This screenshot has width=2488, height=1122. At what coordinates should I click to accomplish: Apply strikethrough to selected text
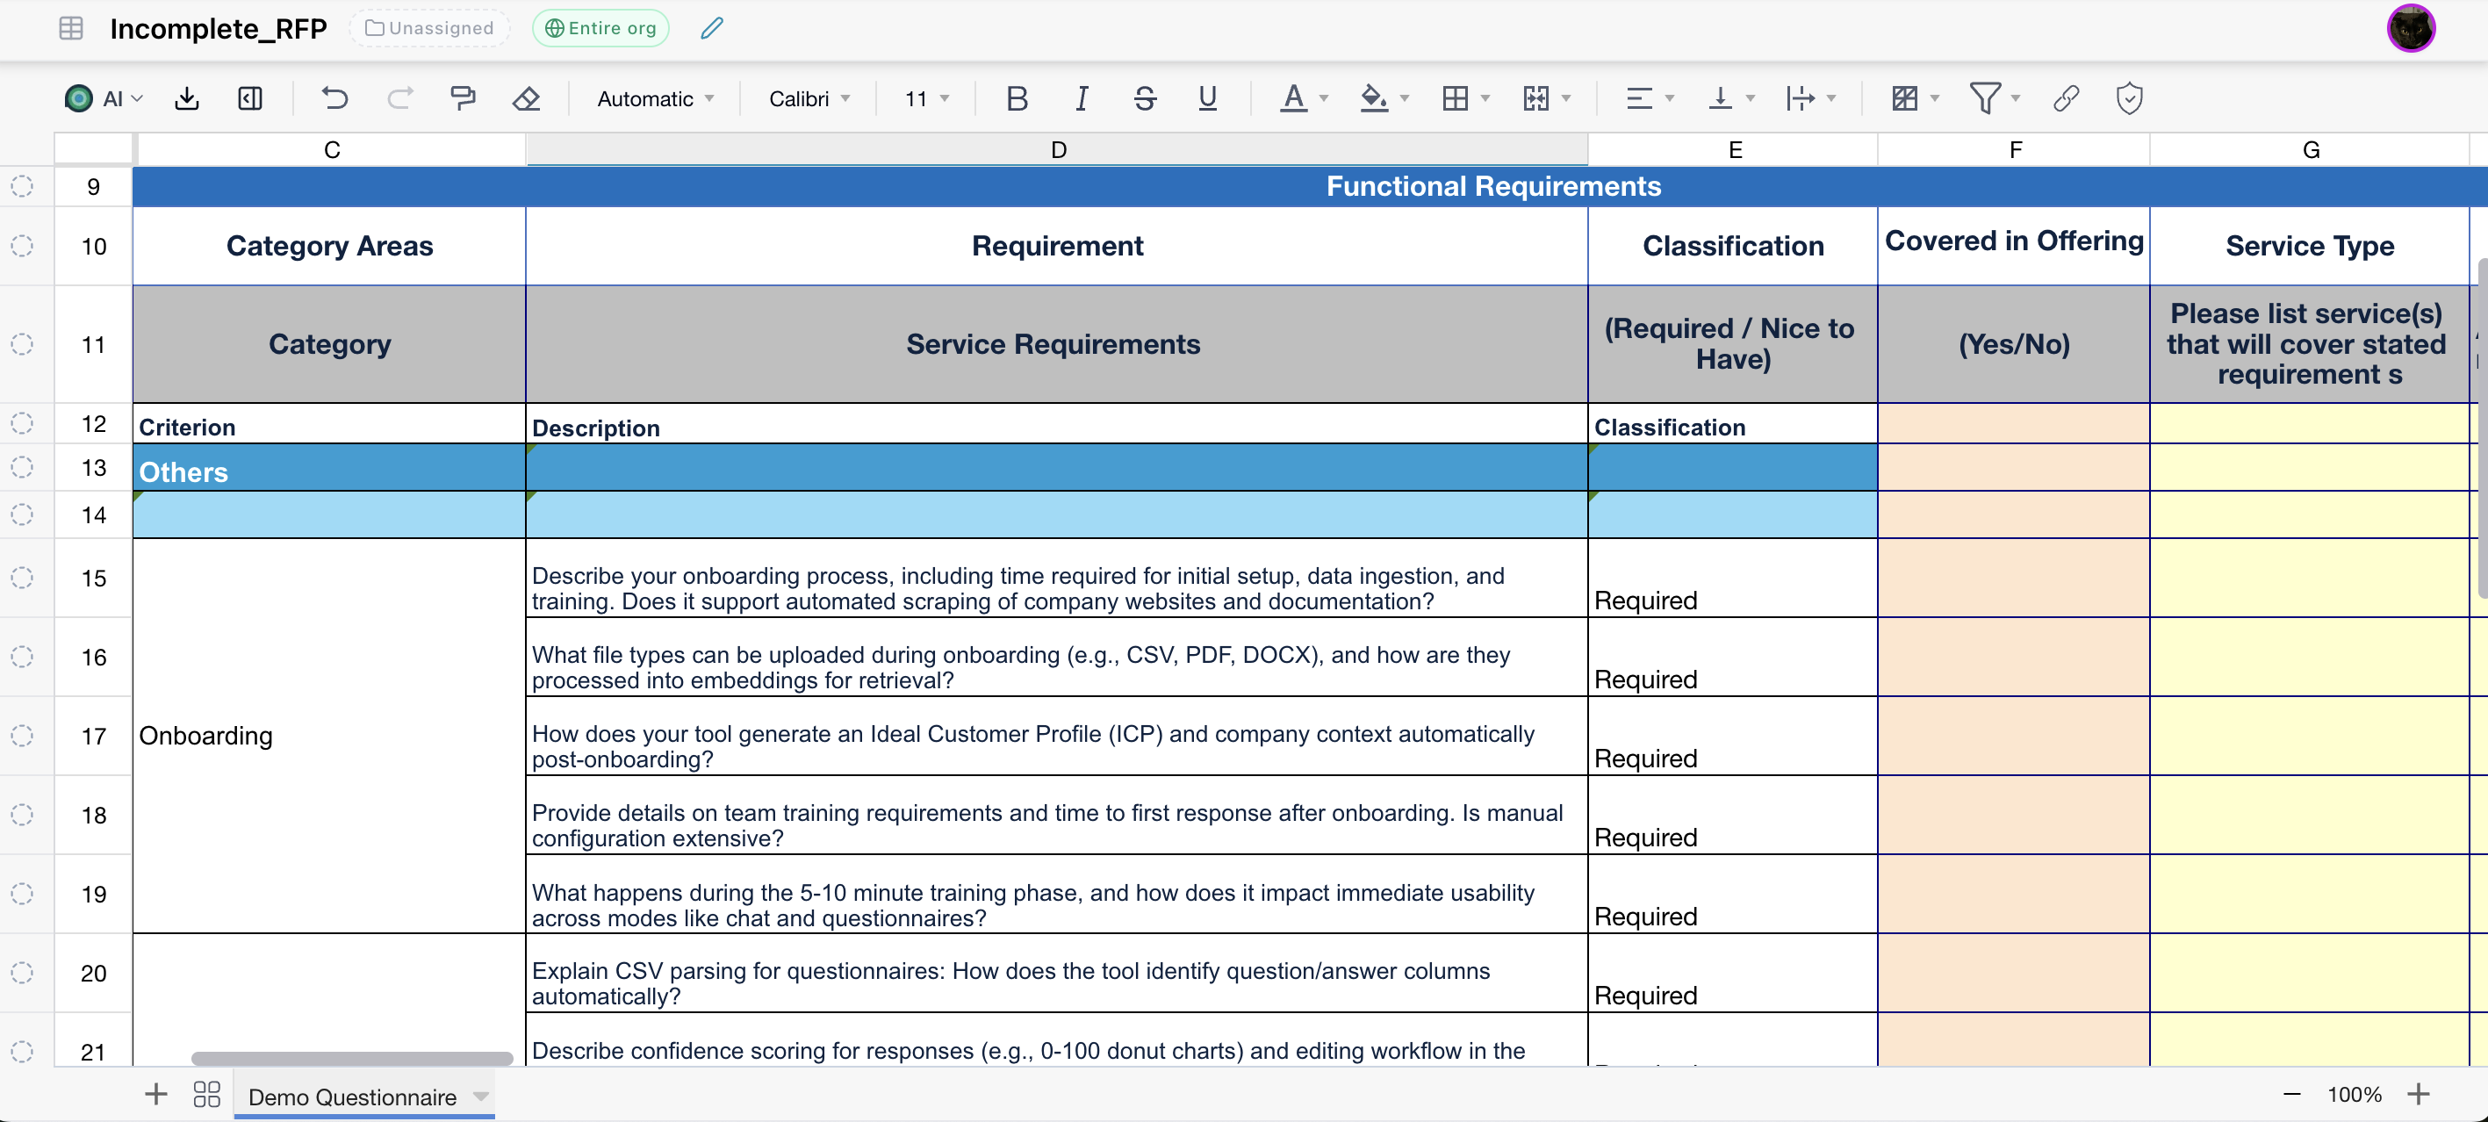pyautogui.click(x=1145, y=97)
